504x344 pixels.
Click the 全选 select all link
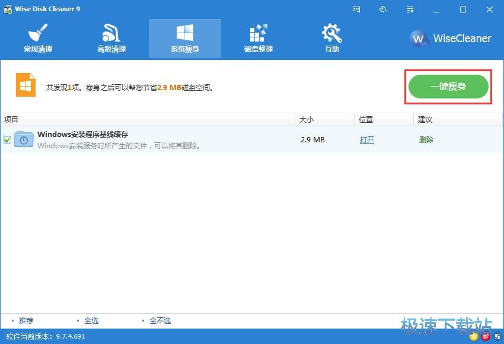click(x=91, y=320)
